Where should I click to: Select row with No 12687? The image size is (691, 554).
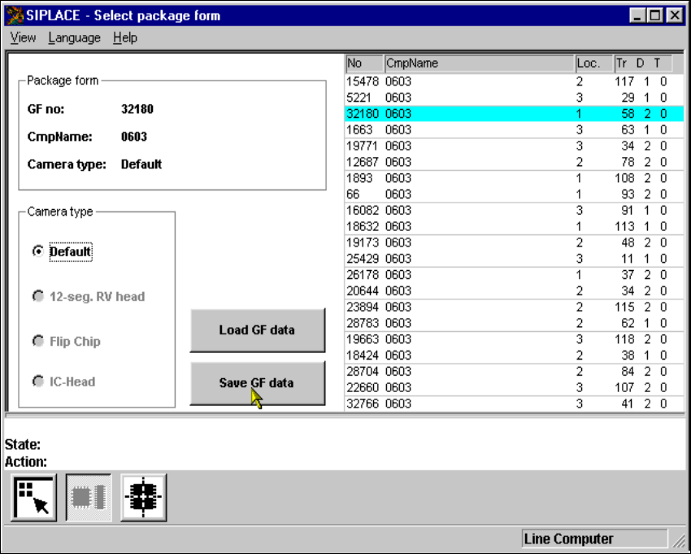coord(514,162)
